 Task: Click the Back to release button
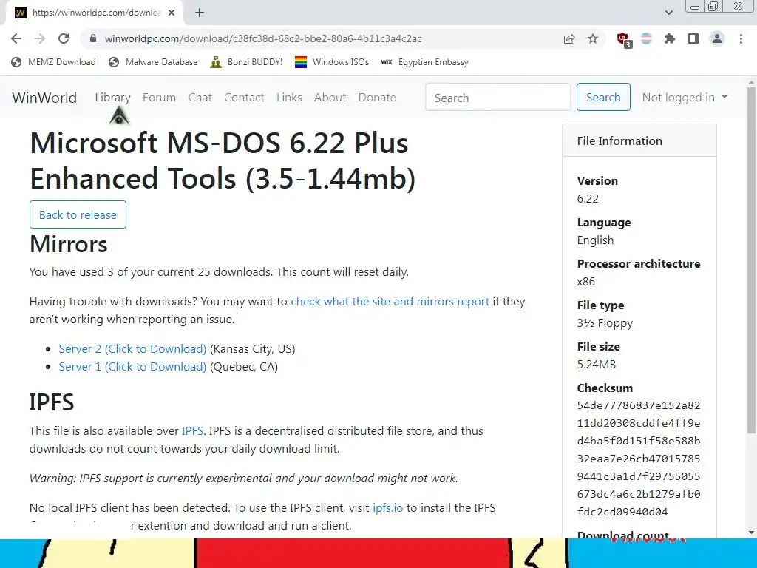tap(78, 214)
